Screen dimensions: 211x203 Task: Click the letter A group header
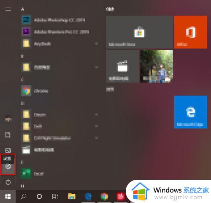pos(22,9)
